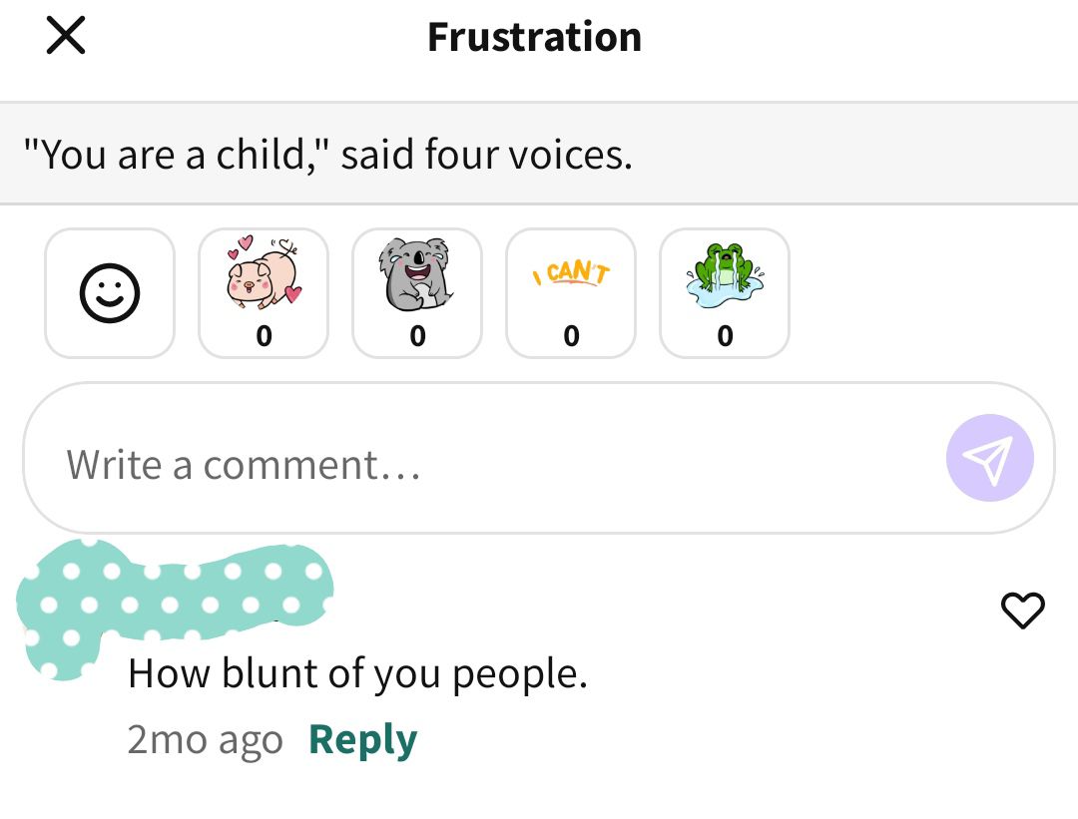Send comment with the paper plane button
Screen dimensions: 1078x819
pos(989,458)
